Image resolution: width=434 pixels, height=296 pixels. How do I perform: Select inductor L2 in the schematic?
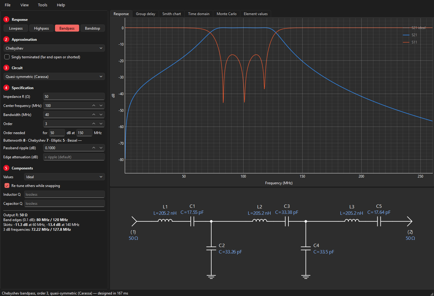click(259, 221)
